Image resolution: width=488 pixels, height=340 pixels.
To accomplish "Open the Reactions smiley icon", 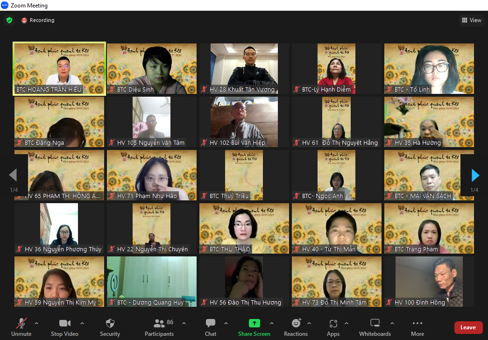I will (296, 323).
